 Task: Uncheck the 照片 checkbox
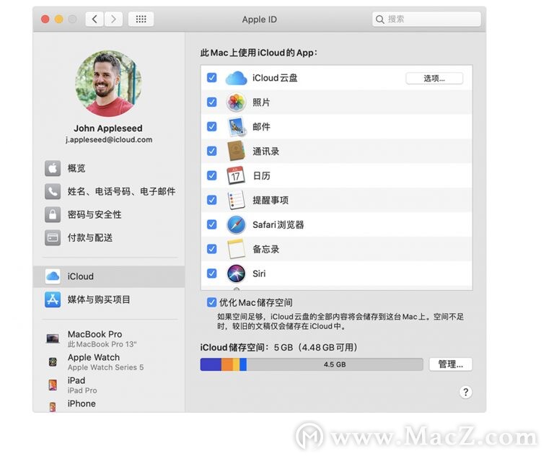(x=211, y=102)
